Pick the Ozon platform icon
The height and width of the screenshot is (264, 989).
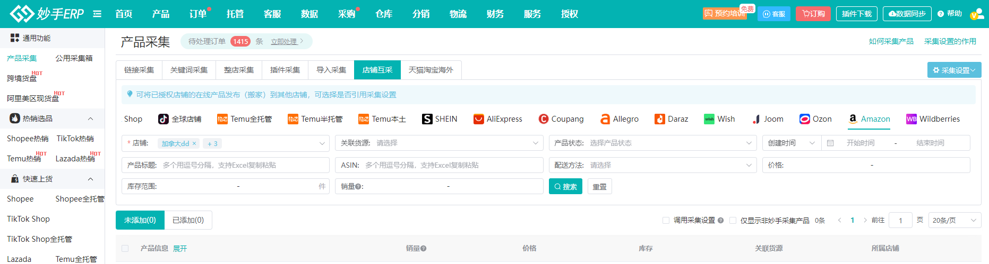click(804, 119)
